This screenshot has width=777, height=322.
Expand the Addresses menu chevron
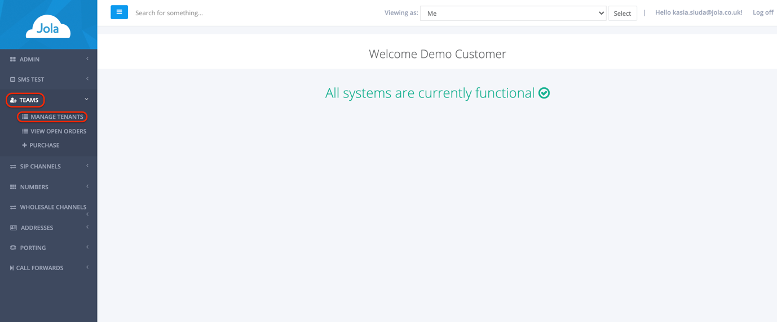click(x=87, y=227)
